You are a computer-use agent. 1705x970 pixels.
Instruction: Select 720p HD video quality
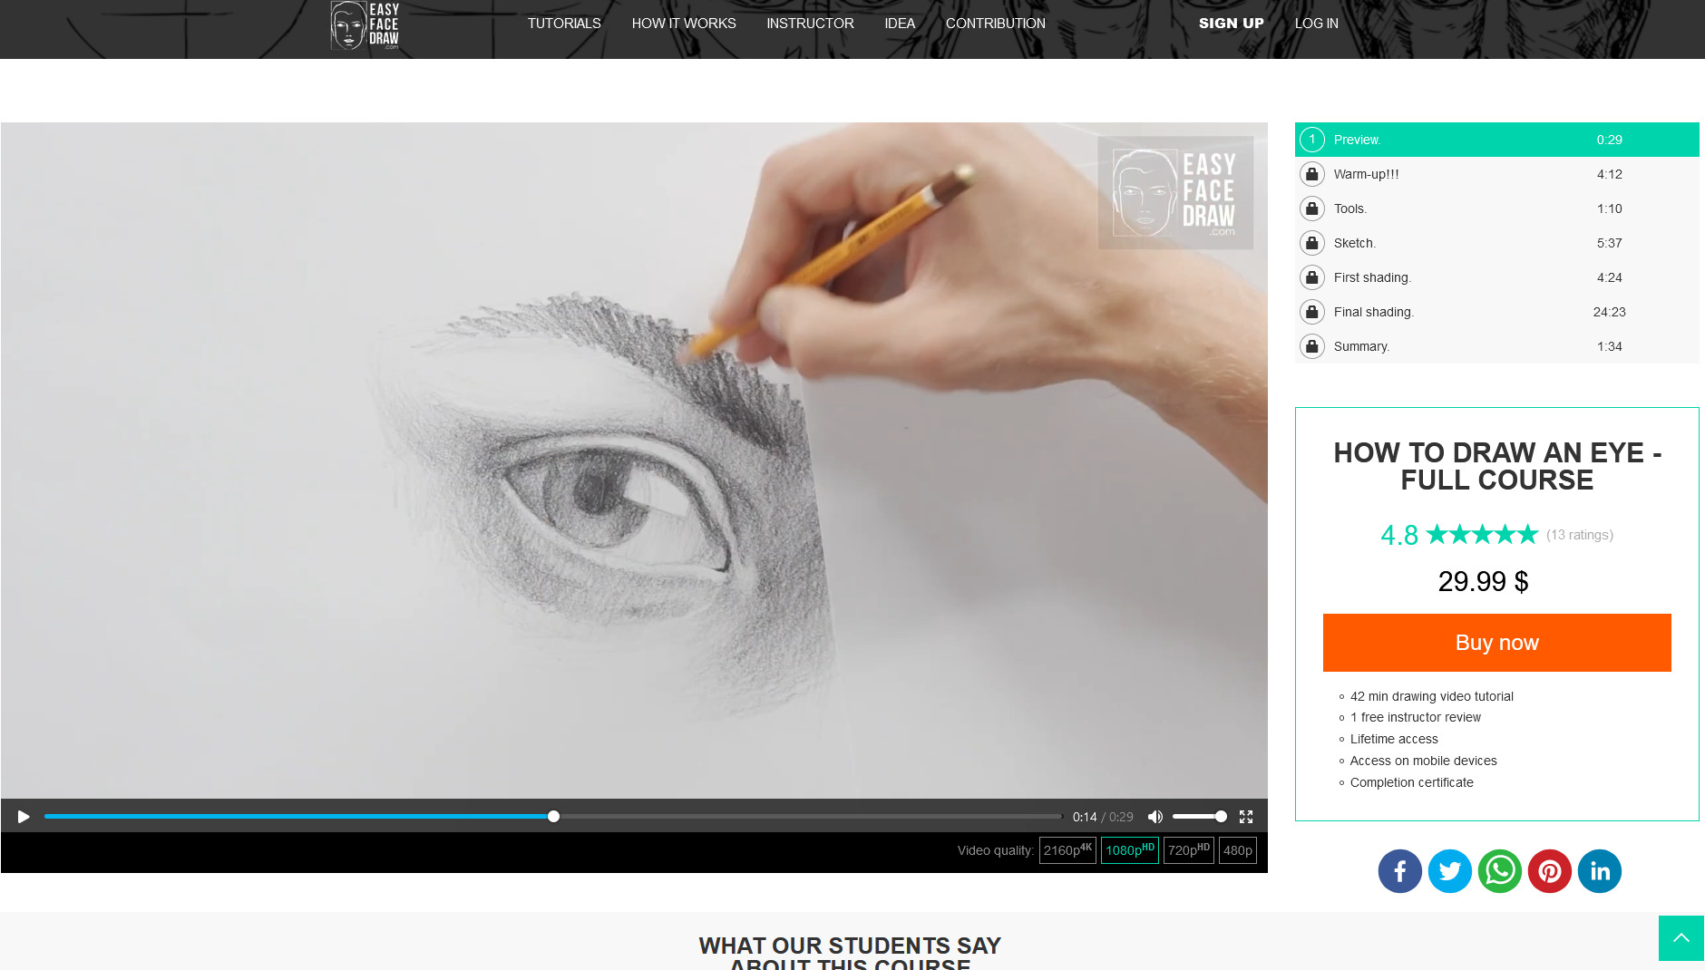pos(1188,850)
